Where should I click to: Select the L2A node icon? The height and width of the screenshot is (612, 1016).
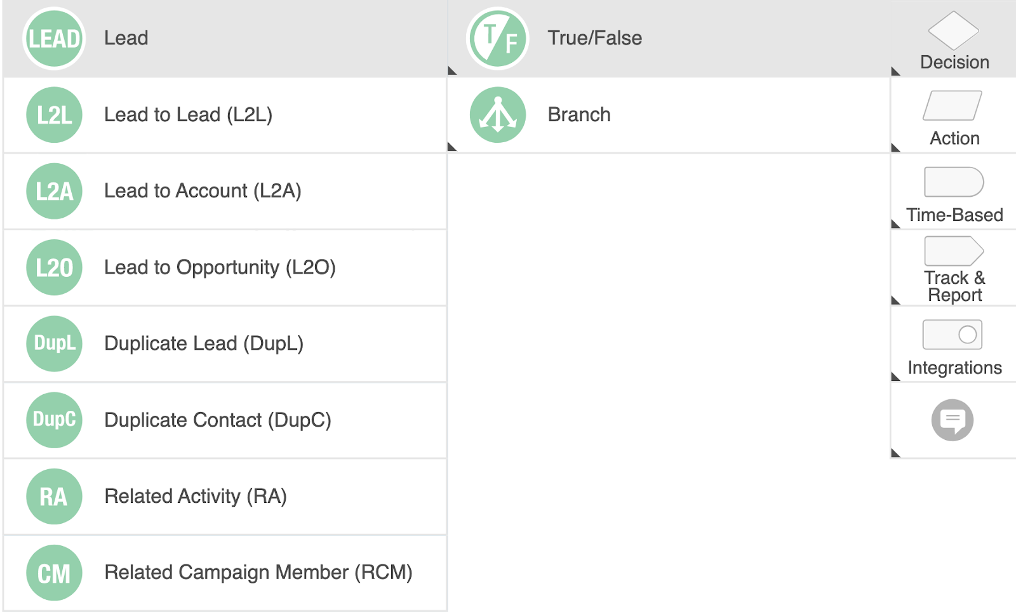click(54, 191)
